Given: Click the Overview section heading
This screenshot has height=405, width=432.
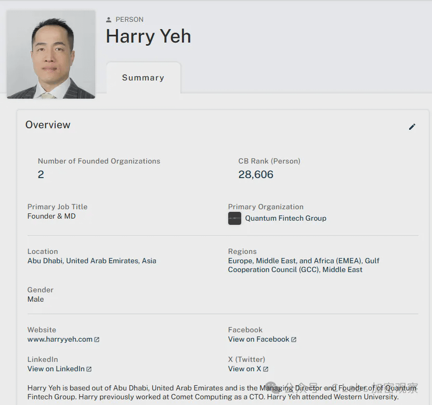Looking at the screenshot, I should pyautogui.click(x=48, y=125).
